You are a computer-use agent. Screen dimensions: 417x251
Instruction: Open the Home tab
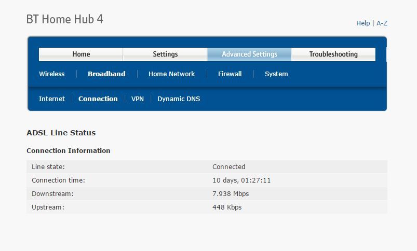click(81, 54)
